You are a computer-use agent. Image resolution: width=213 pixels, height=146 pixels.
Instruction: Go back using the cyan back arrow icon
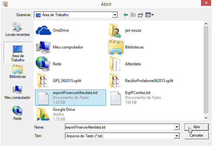pos(126,15)
